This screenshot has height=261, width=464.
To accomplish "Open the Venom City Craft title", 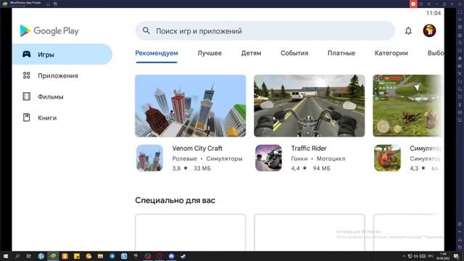I will pos(197,148).
